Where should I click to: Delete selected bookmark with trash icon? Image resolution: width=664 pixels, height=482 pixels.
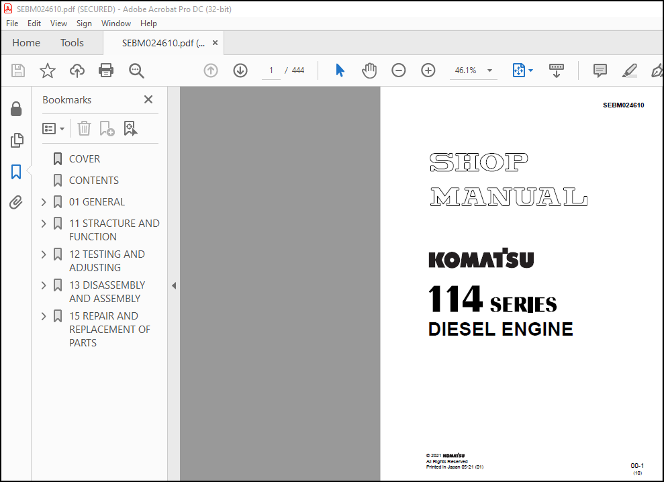click(85, 128)
